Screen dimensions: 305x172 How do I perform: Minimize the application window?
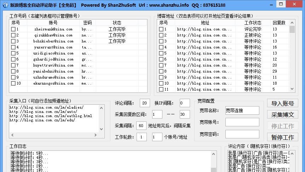271,5
